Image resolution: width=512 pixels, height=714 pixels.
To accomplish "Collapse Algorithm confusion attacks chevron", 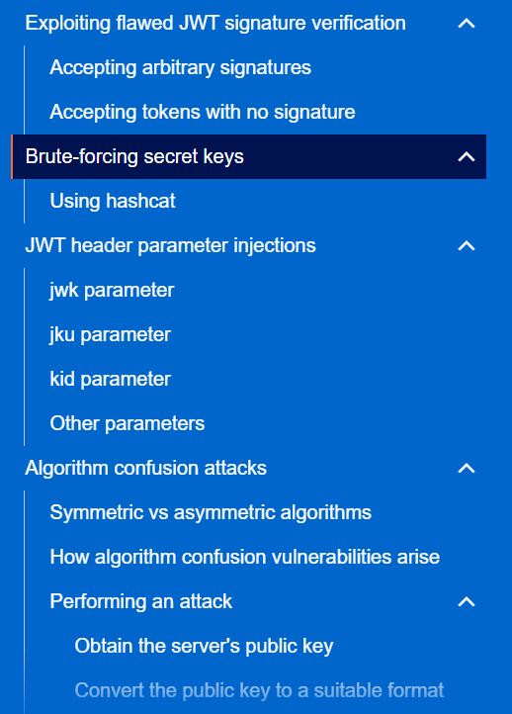I will 467,468.
